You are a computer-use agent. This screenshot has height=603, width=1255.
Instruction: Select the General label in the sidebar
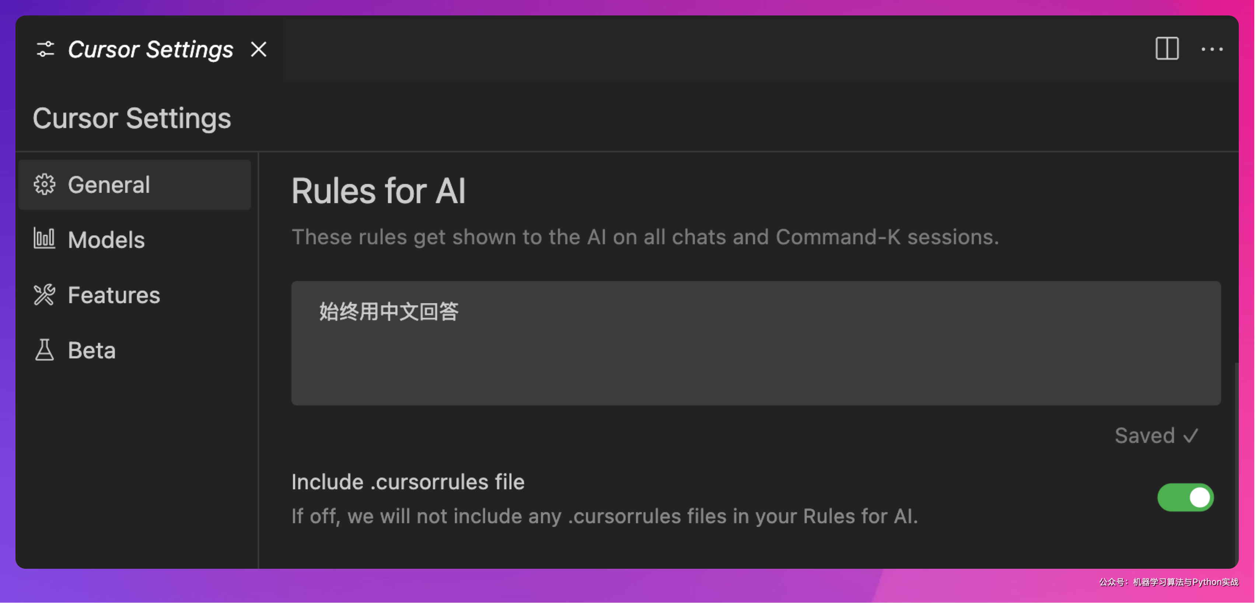click(x=109, y=185)
